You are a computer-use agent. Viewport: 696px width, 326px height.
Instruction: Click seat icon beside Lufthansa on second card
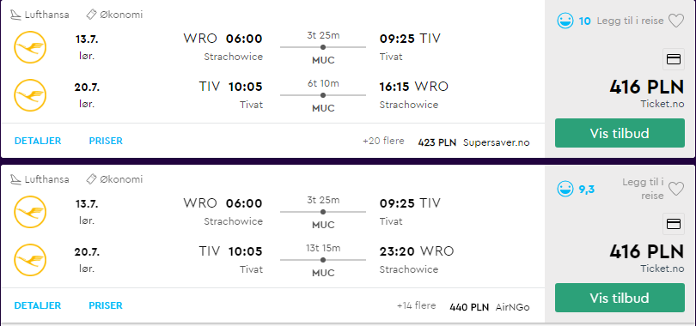point(16,179)
